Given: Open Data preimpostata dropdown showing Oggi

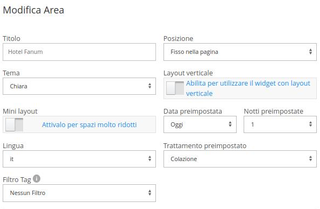Looking at the screenshot, I should (x=200, y=124).
